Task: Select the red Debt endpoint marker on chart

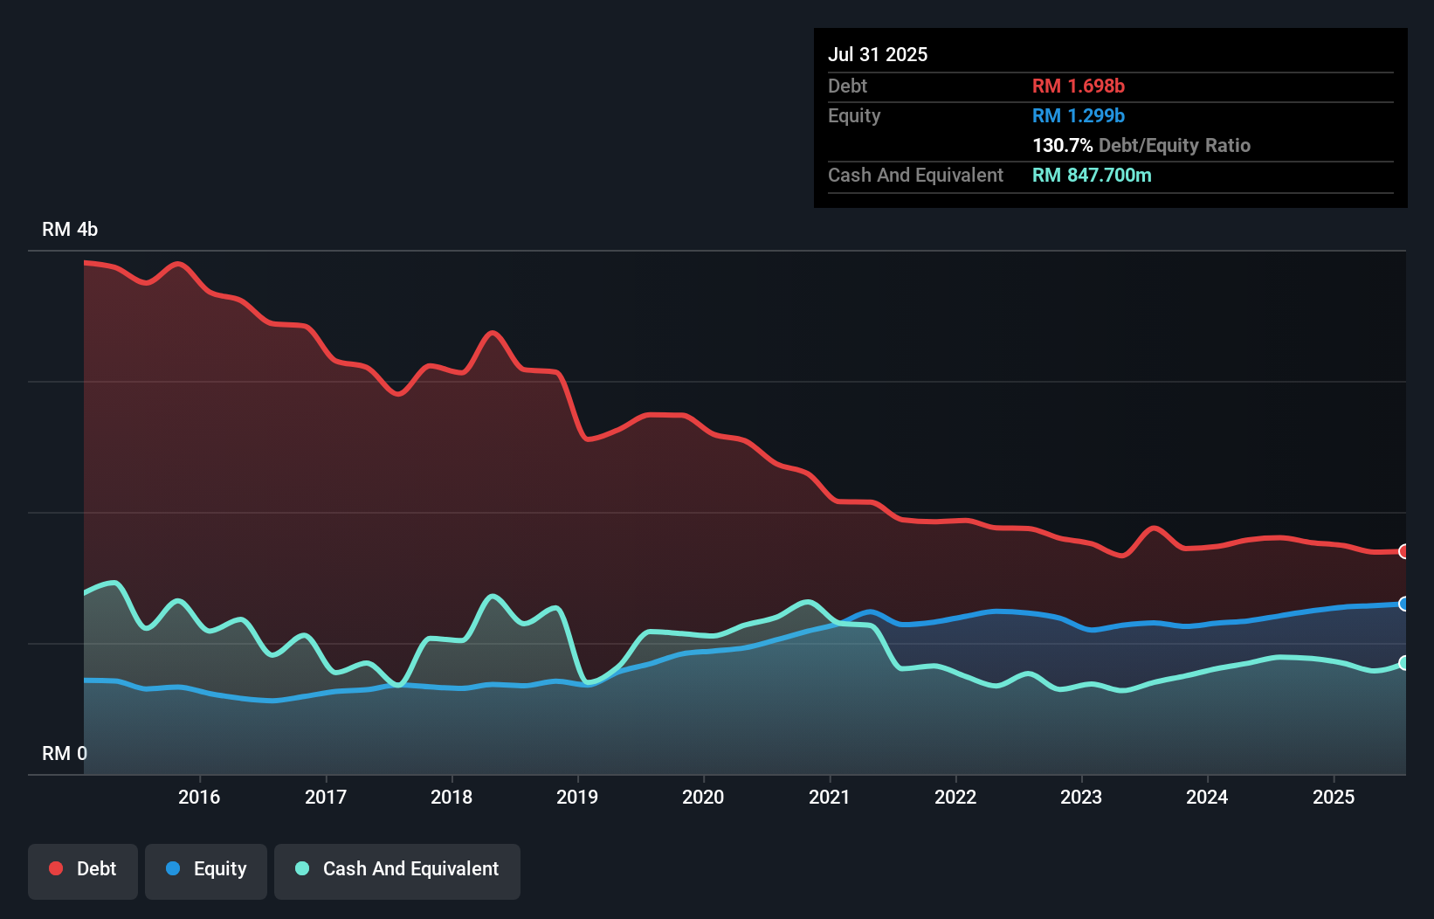Action: 1403,551
